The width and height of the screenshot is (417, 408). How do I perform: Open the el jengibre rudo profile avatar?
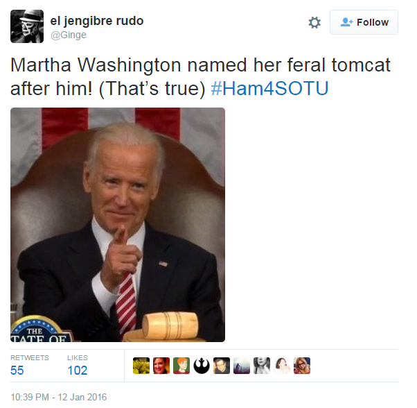[27, 26]
